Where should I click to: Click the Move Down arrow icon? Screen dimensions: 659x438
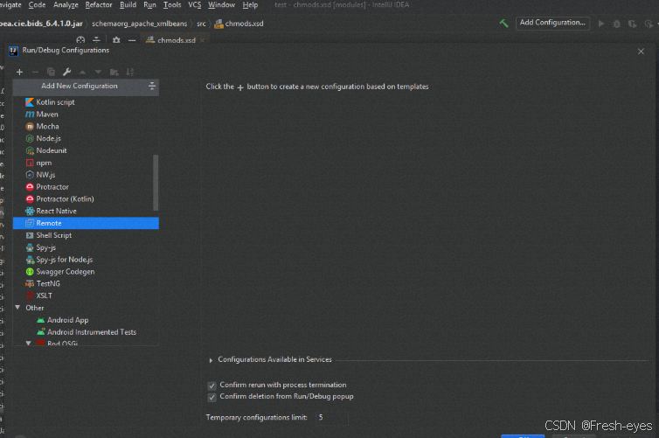click(98, 73)
